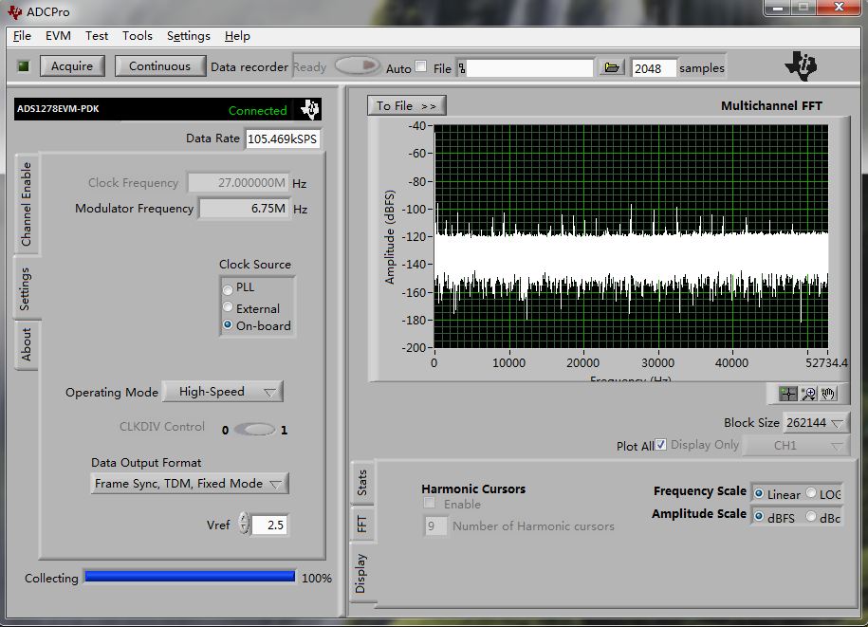This screenshot has height=627, width=868.
Task: Choose Linear frequency scale
Action: 759,493
